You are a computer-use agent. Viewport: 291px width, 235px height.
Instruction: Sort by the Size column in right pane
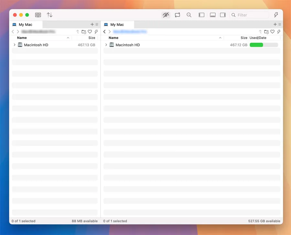click(x=243, y=38)
